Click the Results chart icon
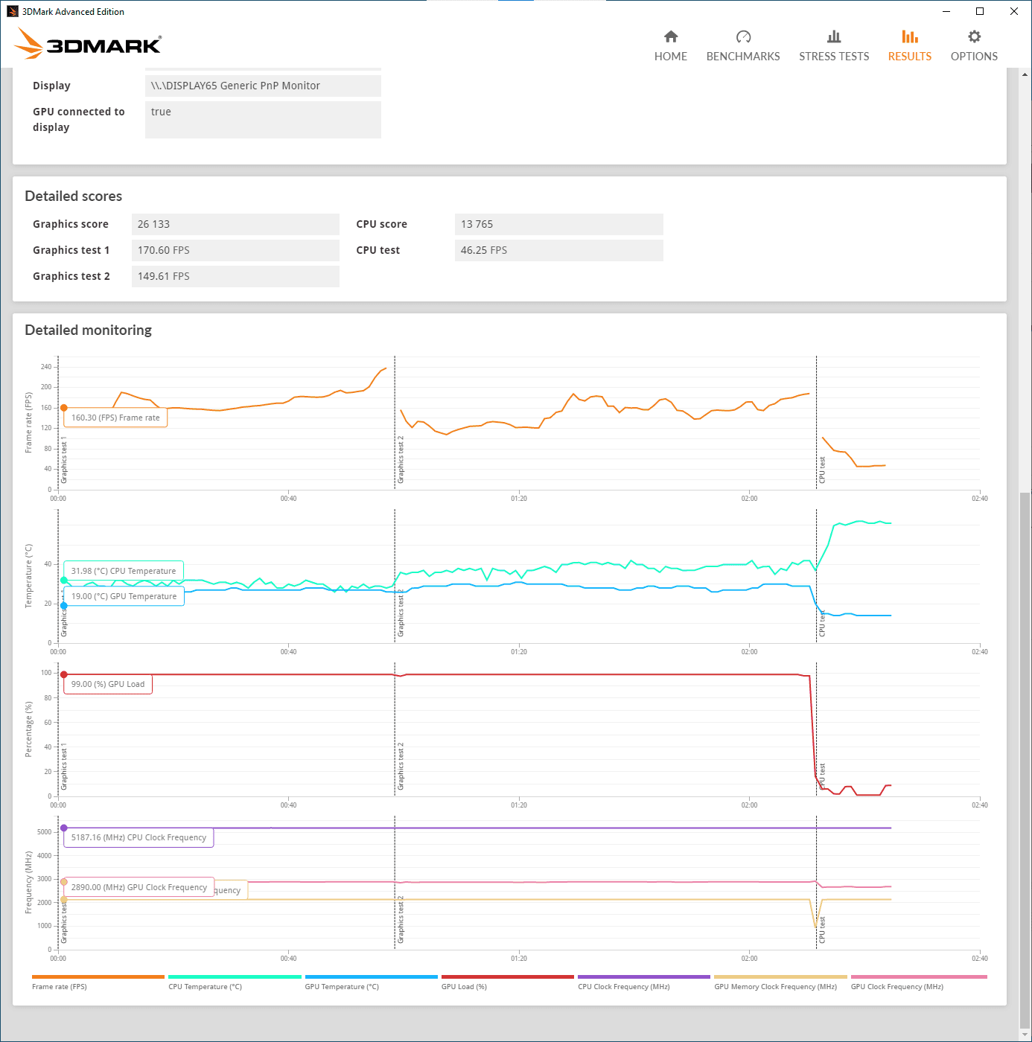Viewport: 1032px width, 1042px height. [910, 36]
